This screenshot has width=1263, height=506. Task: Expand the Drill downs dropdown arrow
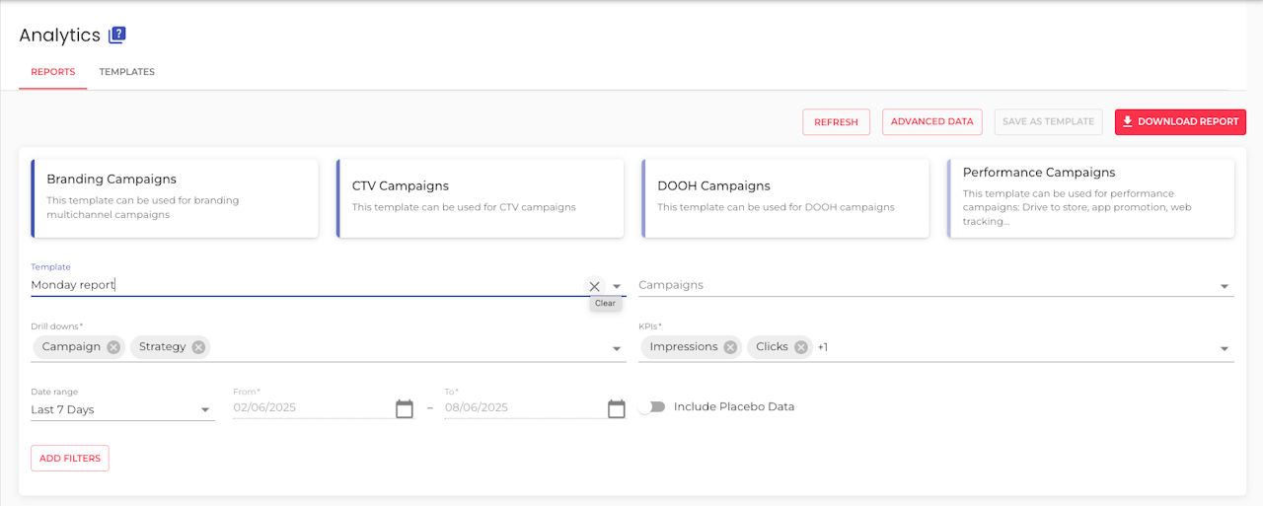click(617, 348)
